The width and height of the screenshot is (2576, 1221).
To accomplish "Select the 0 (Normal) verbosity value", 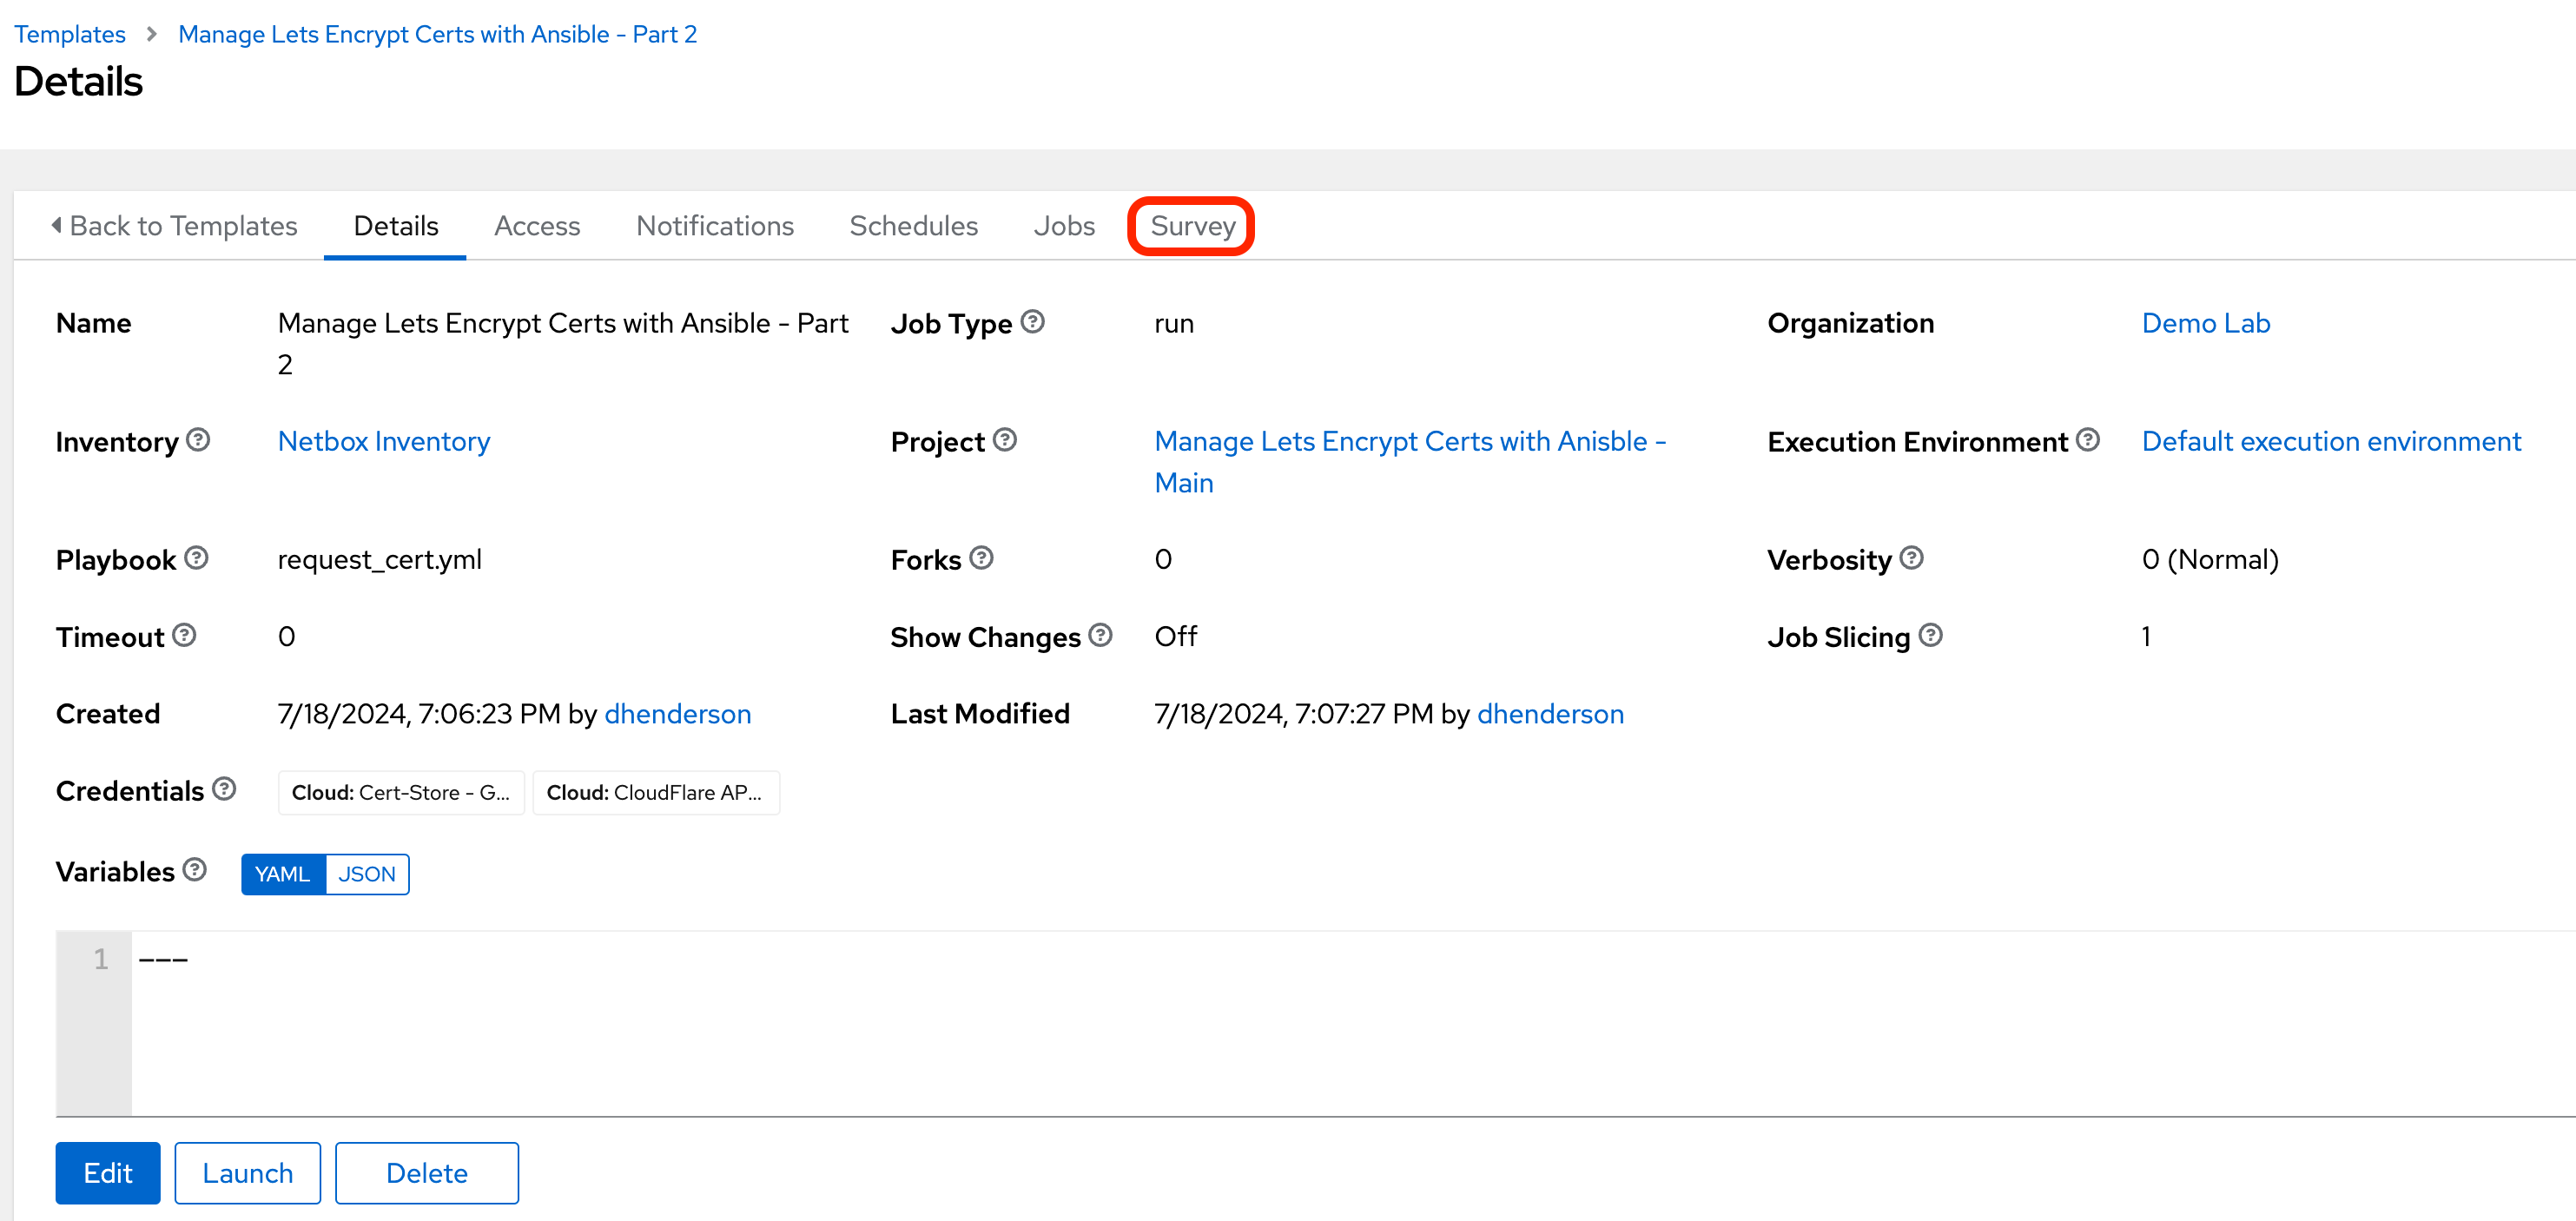I will pos(2210,559).
